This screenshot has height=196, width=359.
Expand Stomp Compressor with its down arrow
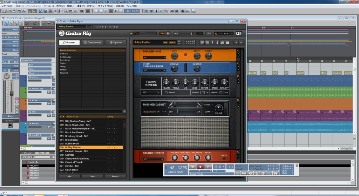point(238,70)
